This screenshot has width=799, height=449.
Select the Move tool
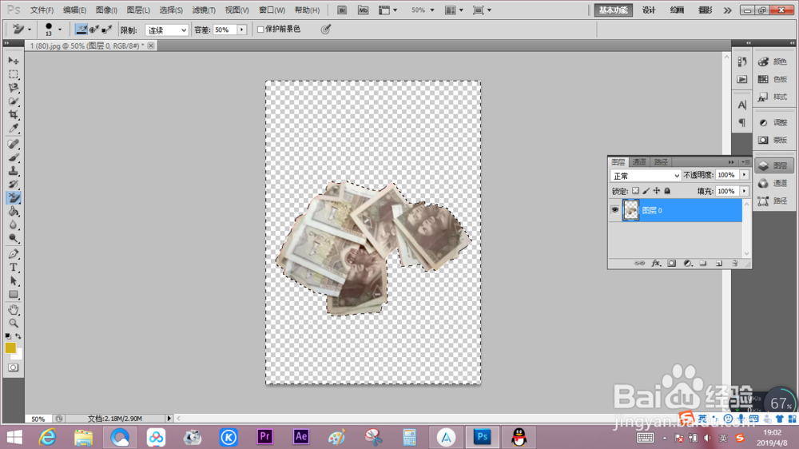14,61
